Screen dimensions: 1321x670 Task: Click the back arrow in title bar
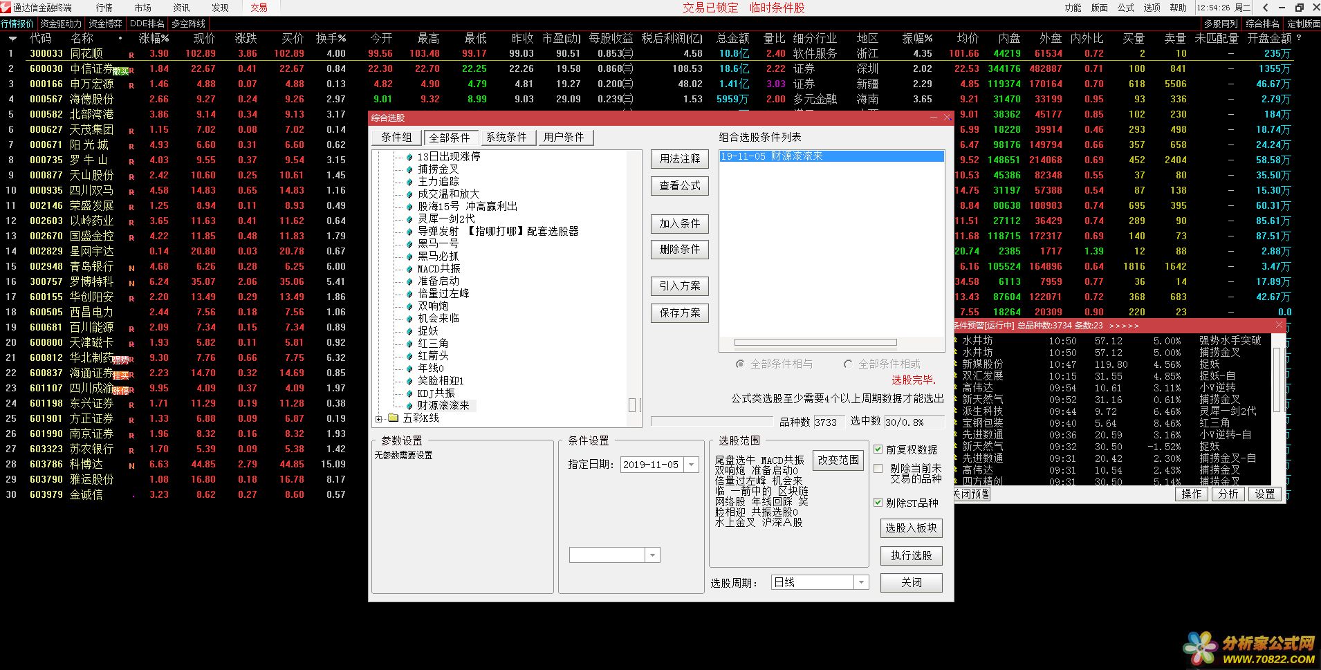tap(1265, 8)
